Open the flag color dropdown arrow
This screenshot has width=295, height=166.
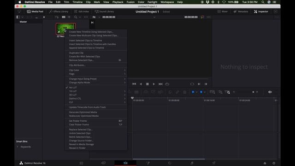[197, 92]
